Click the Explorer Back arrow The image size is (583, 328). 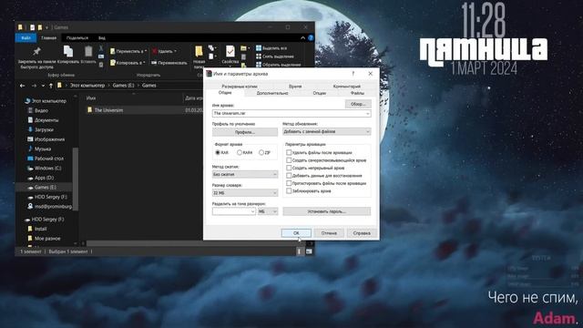coord(22,86)
